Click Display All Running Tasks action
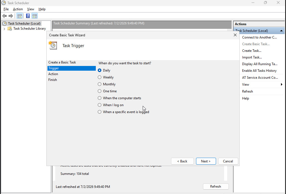Screen dimensions: 286x194 (260, 64)
